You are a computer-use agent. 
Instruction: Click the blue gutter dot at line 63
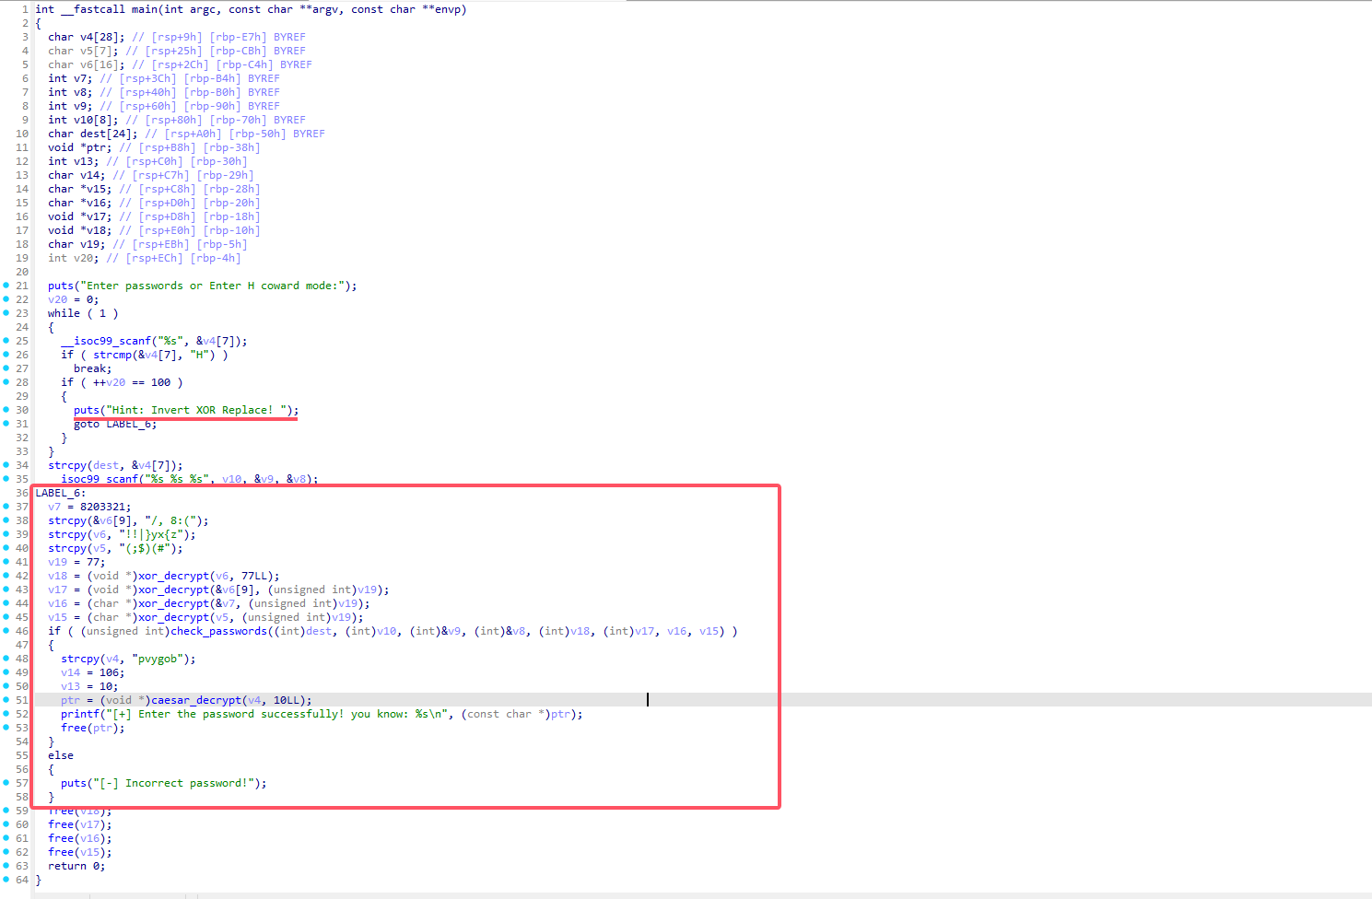6,866
